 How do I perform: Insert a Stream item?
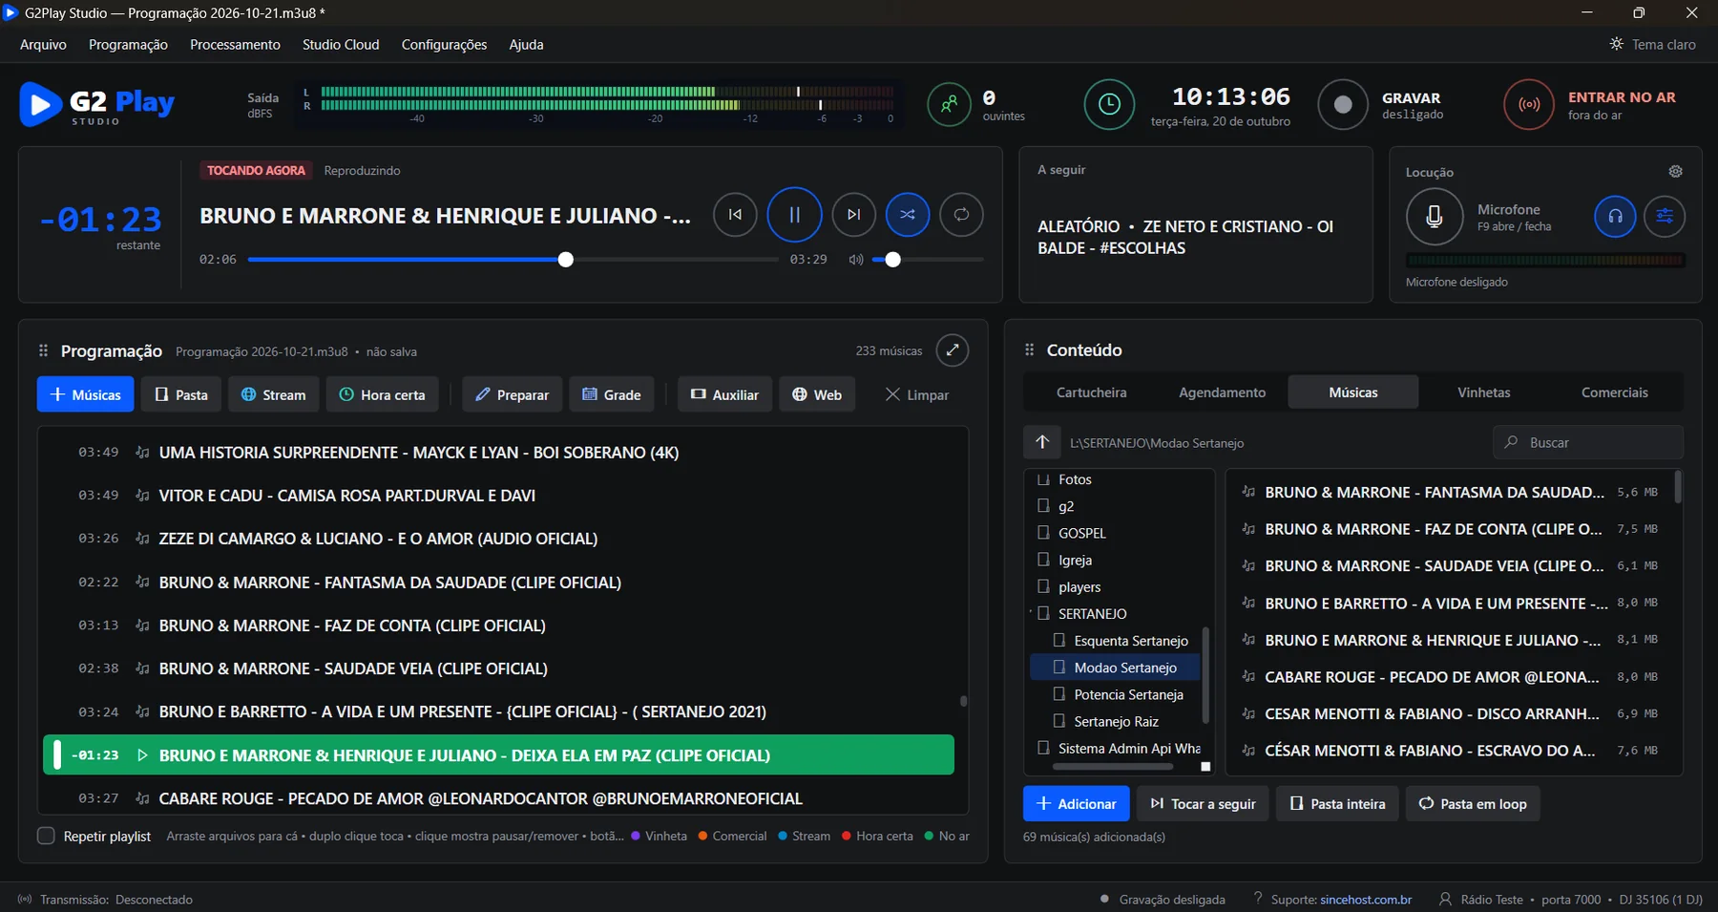pyautogui.click(x=274, y=394)
